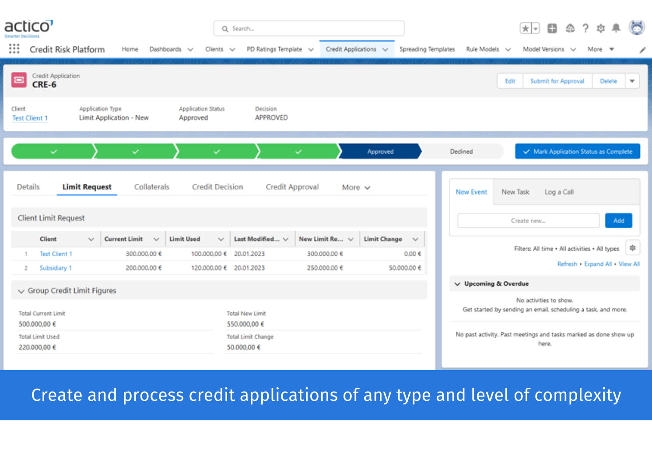Image resolution: width=652 pixels, height=467 pixels.
Task: Open the Limit Change column dropdown
Action: tap(415, 239)
